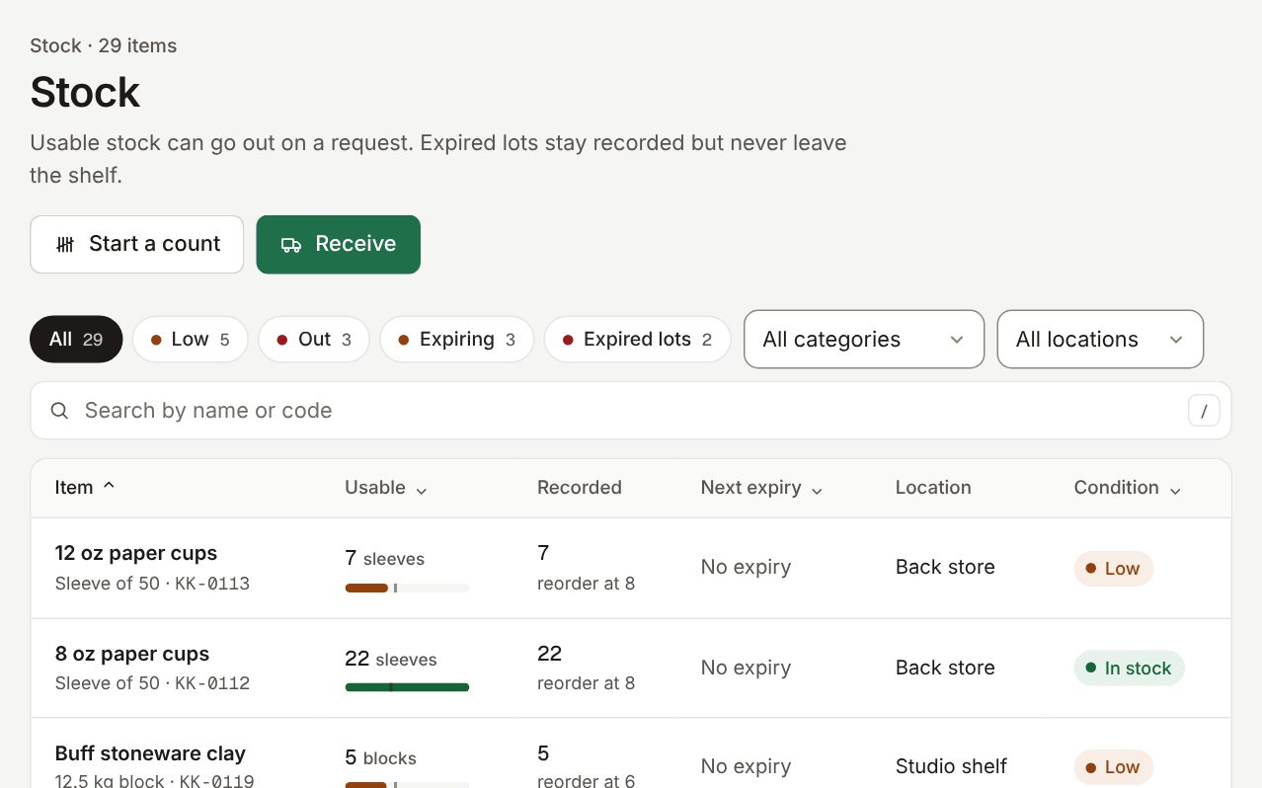Sort by the Condition column chevron
The height and width of the screenshot is (788, 1262).
pos(1175,490)
